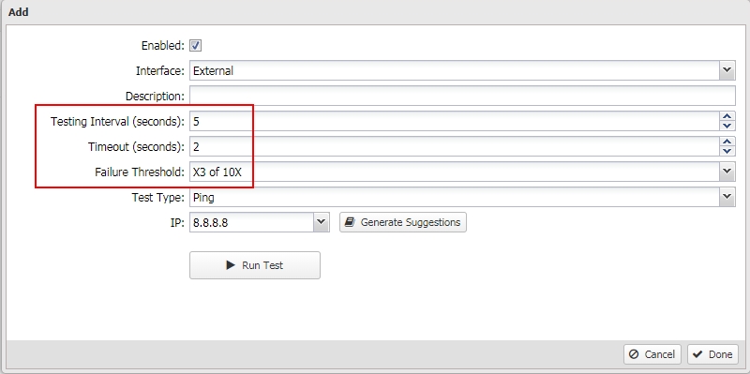Uncheck the Enabled checkbox

coord(196,45)
